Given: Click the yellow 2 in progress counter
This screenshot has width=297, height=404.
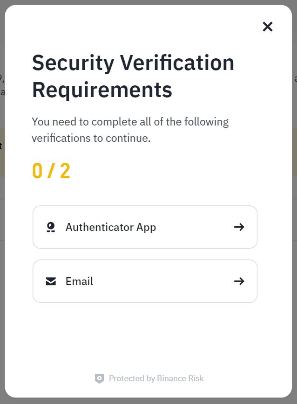Looking at the screenshot, I should [x=65, y=171].
